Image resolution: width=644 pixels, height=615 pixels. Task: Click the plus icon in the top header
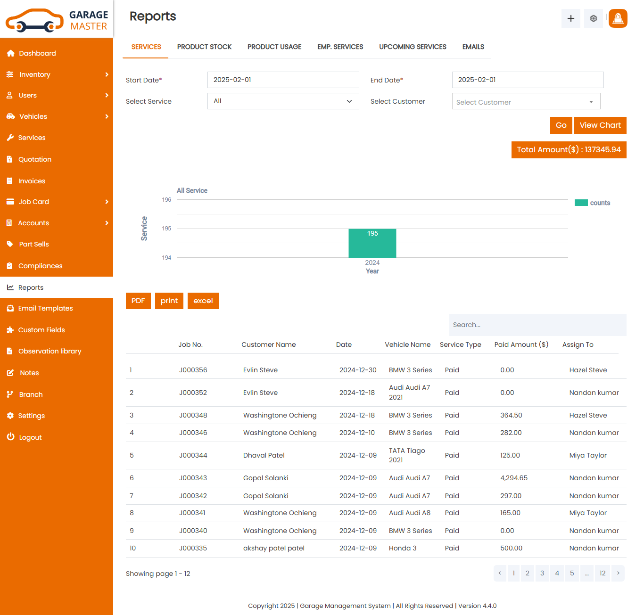[x=570, y=18]
